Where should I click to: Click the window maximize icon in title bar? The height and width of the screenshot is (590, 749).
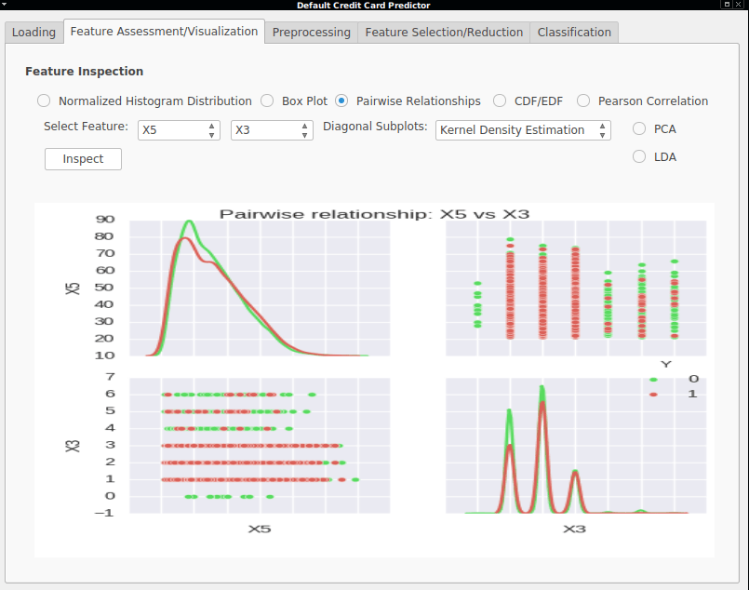tap(727, 5)
